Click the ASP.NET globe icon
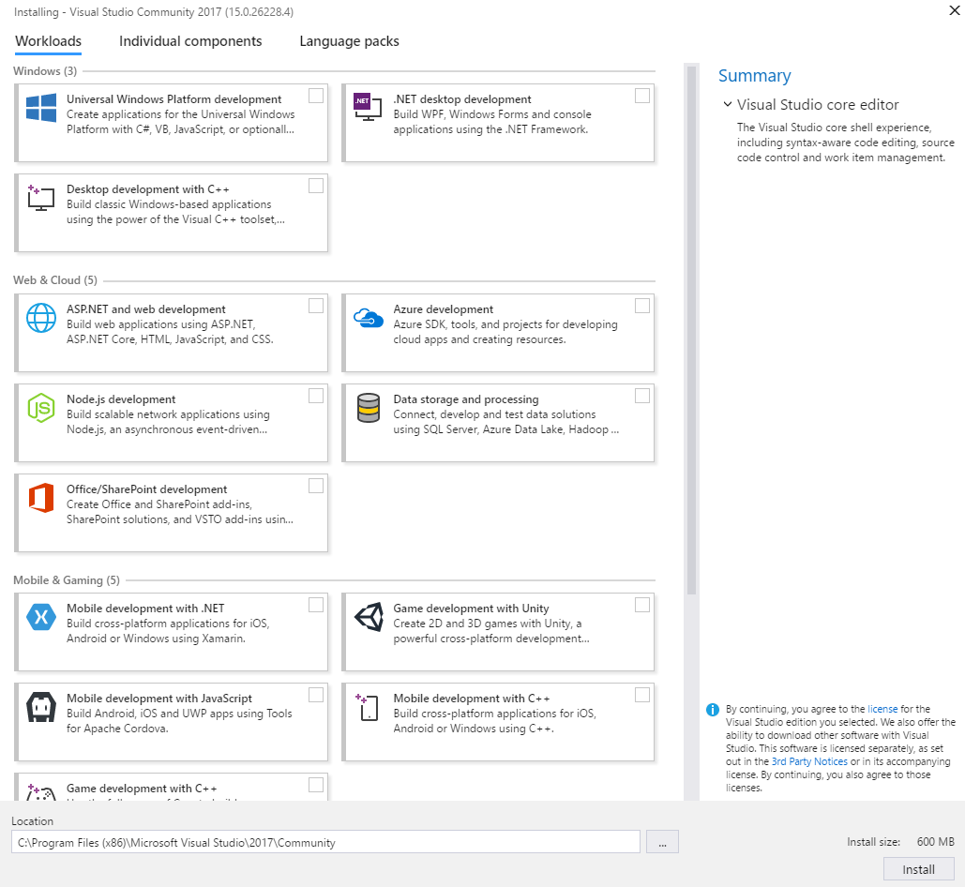 click(x=41, y=318)
